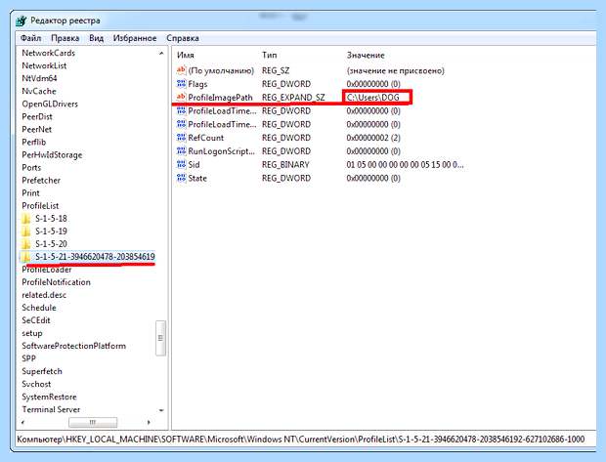Select the SoftwareProtectionPlatform key
The height and width of the screenshot is (462, 606).
[x=74, y=346]
